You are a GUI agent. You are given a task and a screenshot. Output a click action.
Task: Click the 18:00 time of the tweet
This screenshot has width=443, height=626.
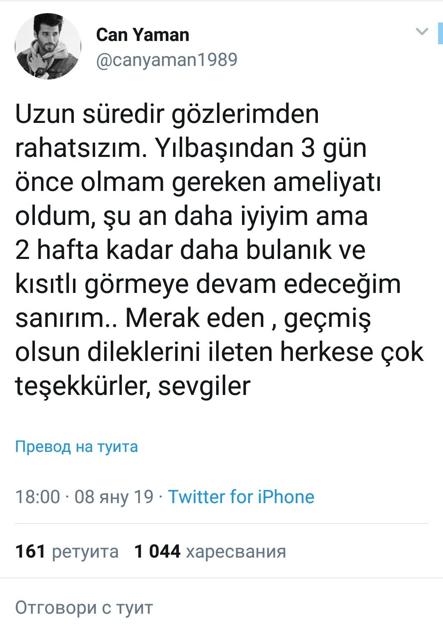pos(38,497)
